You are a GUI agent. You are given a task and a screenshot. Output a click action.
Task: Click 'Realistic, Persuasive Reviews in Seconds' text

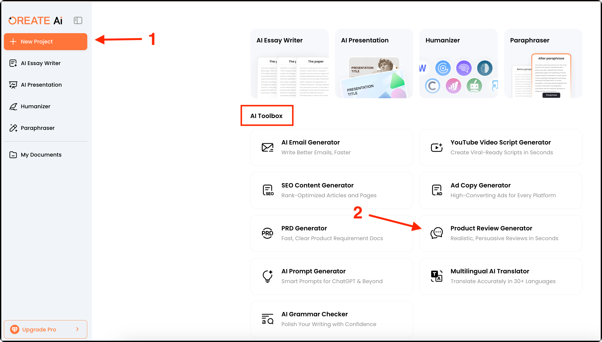(504, 238)
